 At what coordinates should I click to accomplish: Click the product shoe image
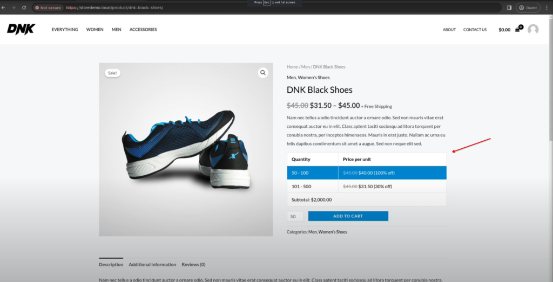coord(186,149)
